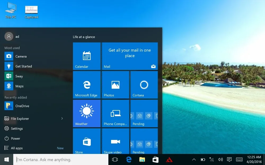Open the Photos tile
Image resolution: width=265 pixels, height=165 pixels.
pyautogui.click(x=116, y=85)
